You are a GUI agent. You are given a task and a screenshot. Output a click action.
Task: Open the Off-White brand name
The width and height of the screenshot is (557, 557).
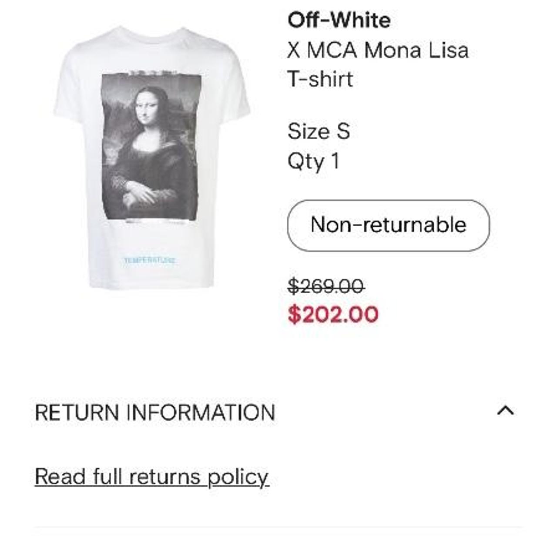point(339,20)
